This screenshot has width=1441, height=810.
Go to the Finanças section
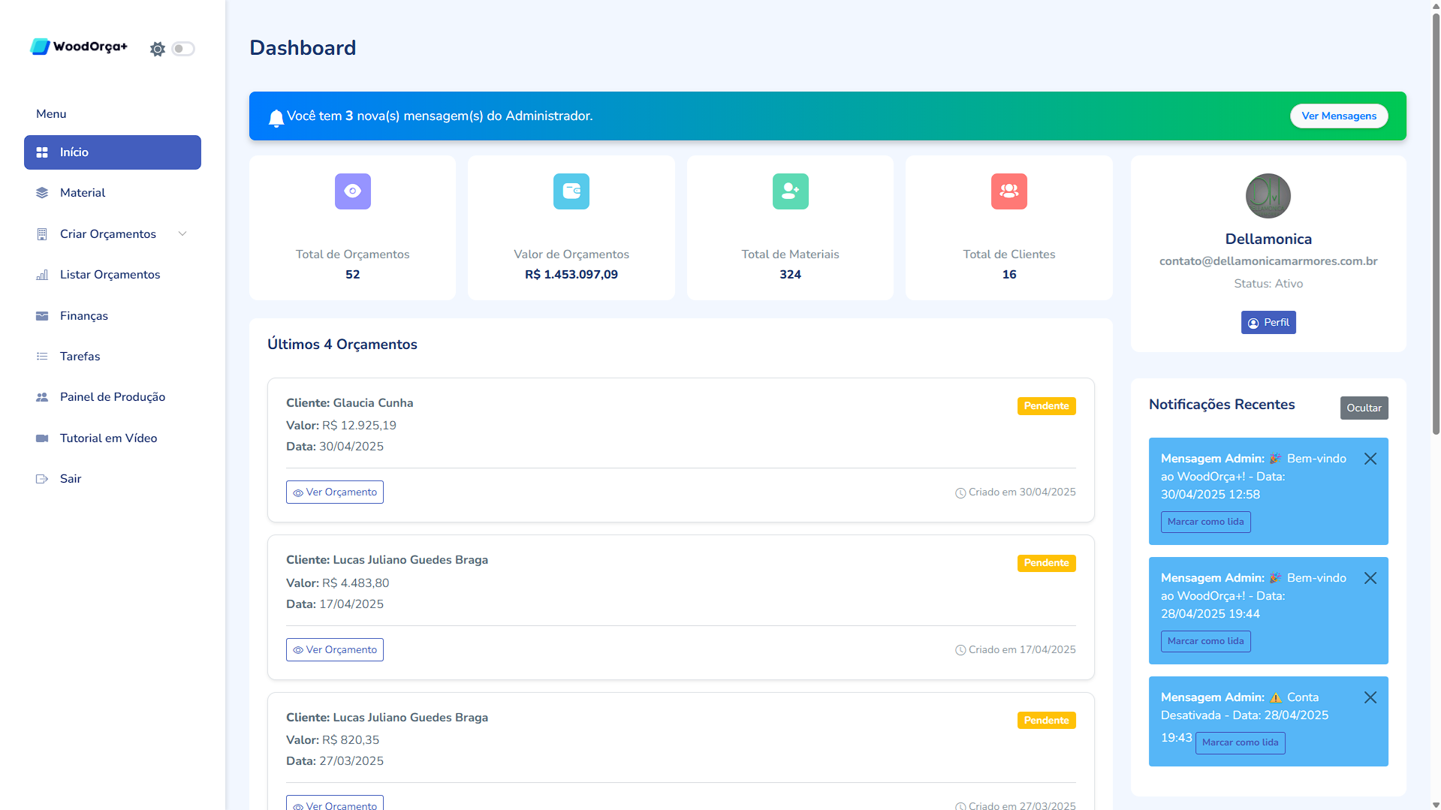click(84, 316)
